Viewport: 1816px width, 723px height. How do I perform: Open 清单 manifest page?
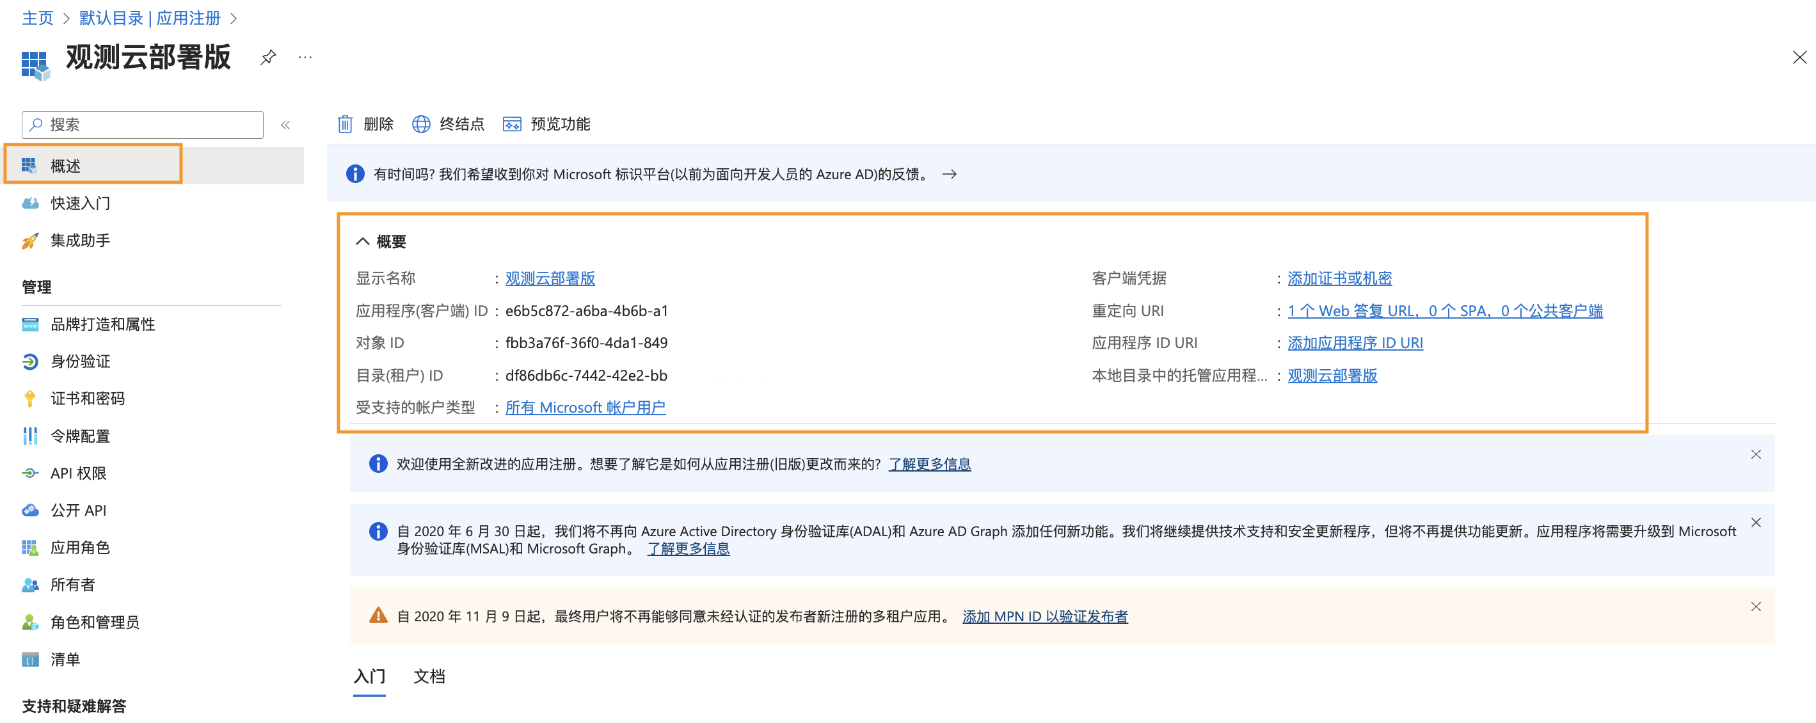65,660
